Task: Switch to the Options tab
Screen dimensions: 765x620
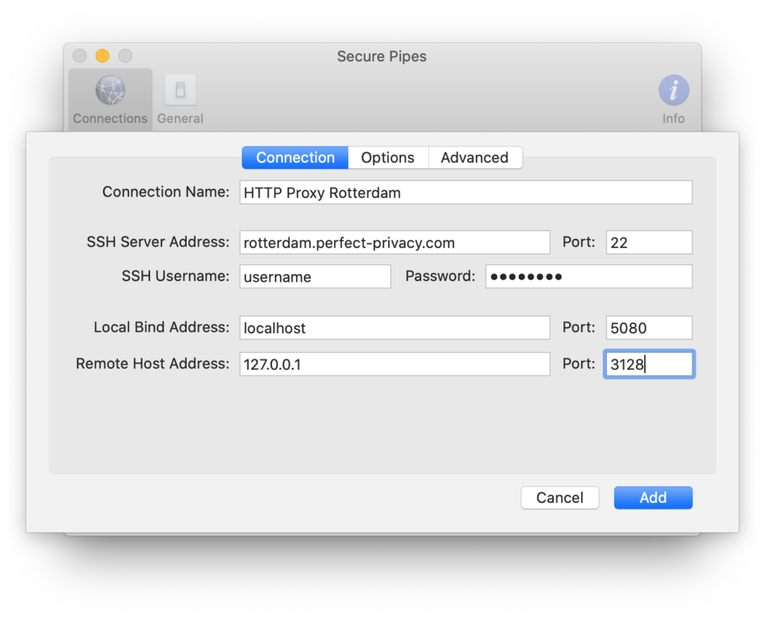Action: (388, 158)
